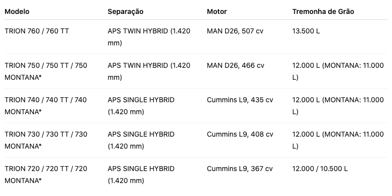
Task: Select the TRION 730 MONTANA model cell
Action: tap(46, 140)
